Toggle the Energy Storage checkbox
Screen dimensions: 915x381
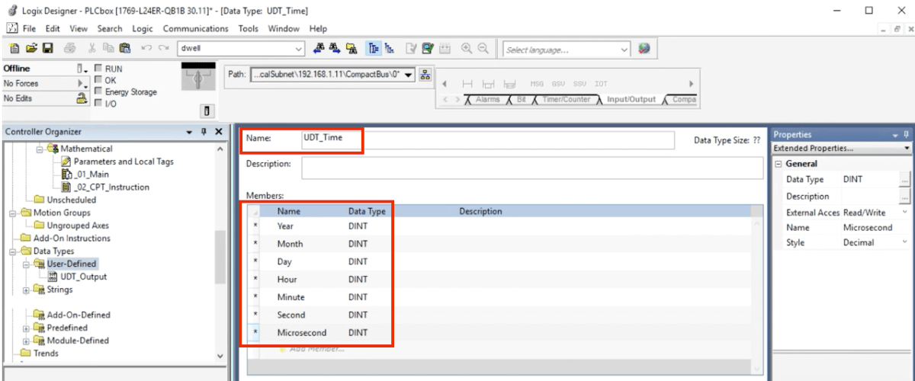click(x=98, y=92)
